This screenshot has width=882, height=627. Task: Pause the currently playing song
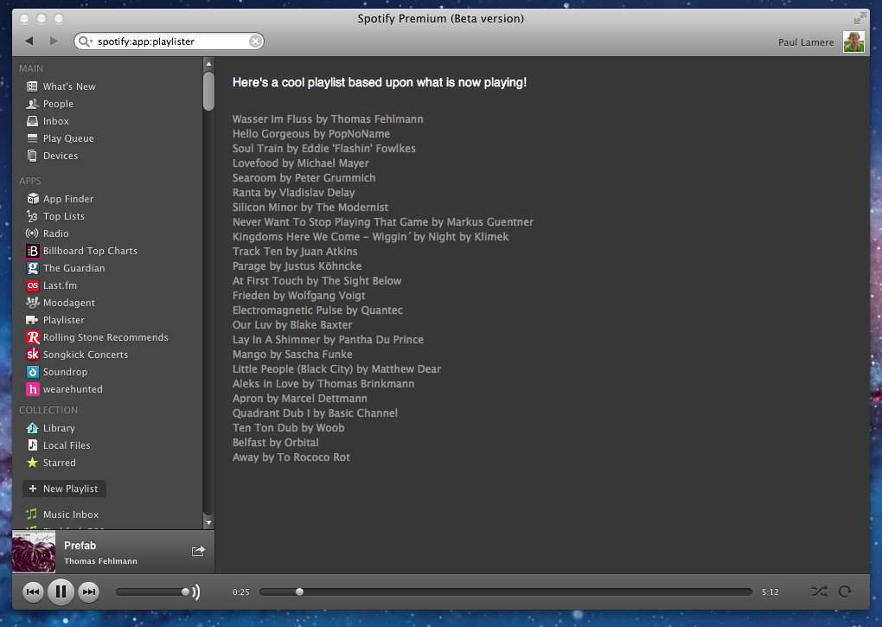(61, 592)
